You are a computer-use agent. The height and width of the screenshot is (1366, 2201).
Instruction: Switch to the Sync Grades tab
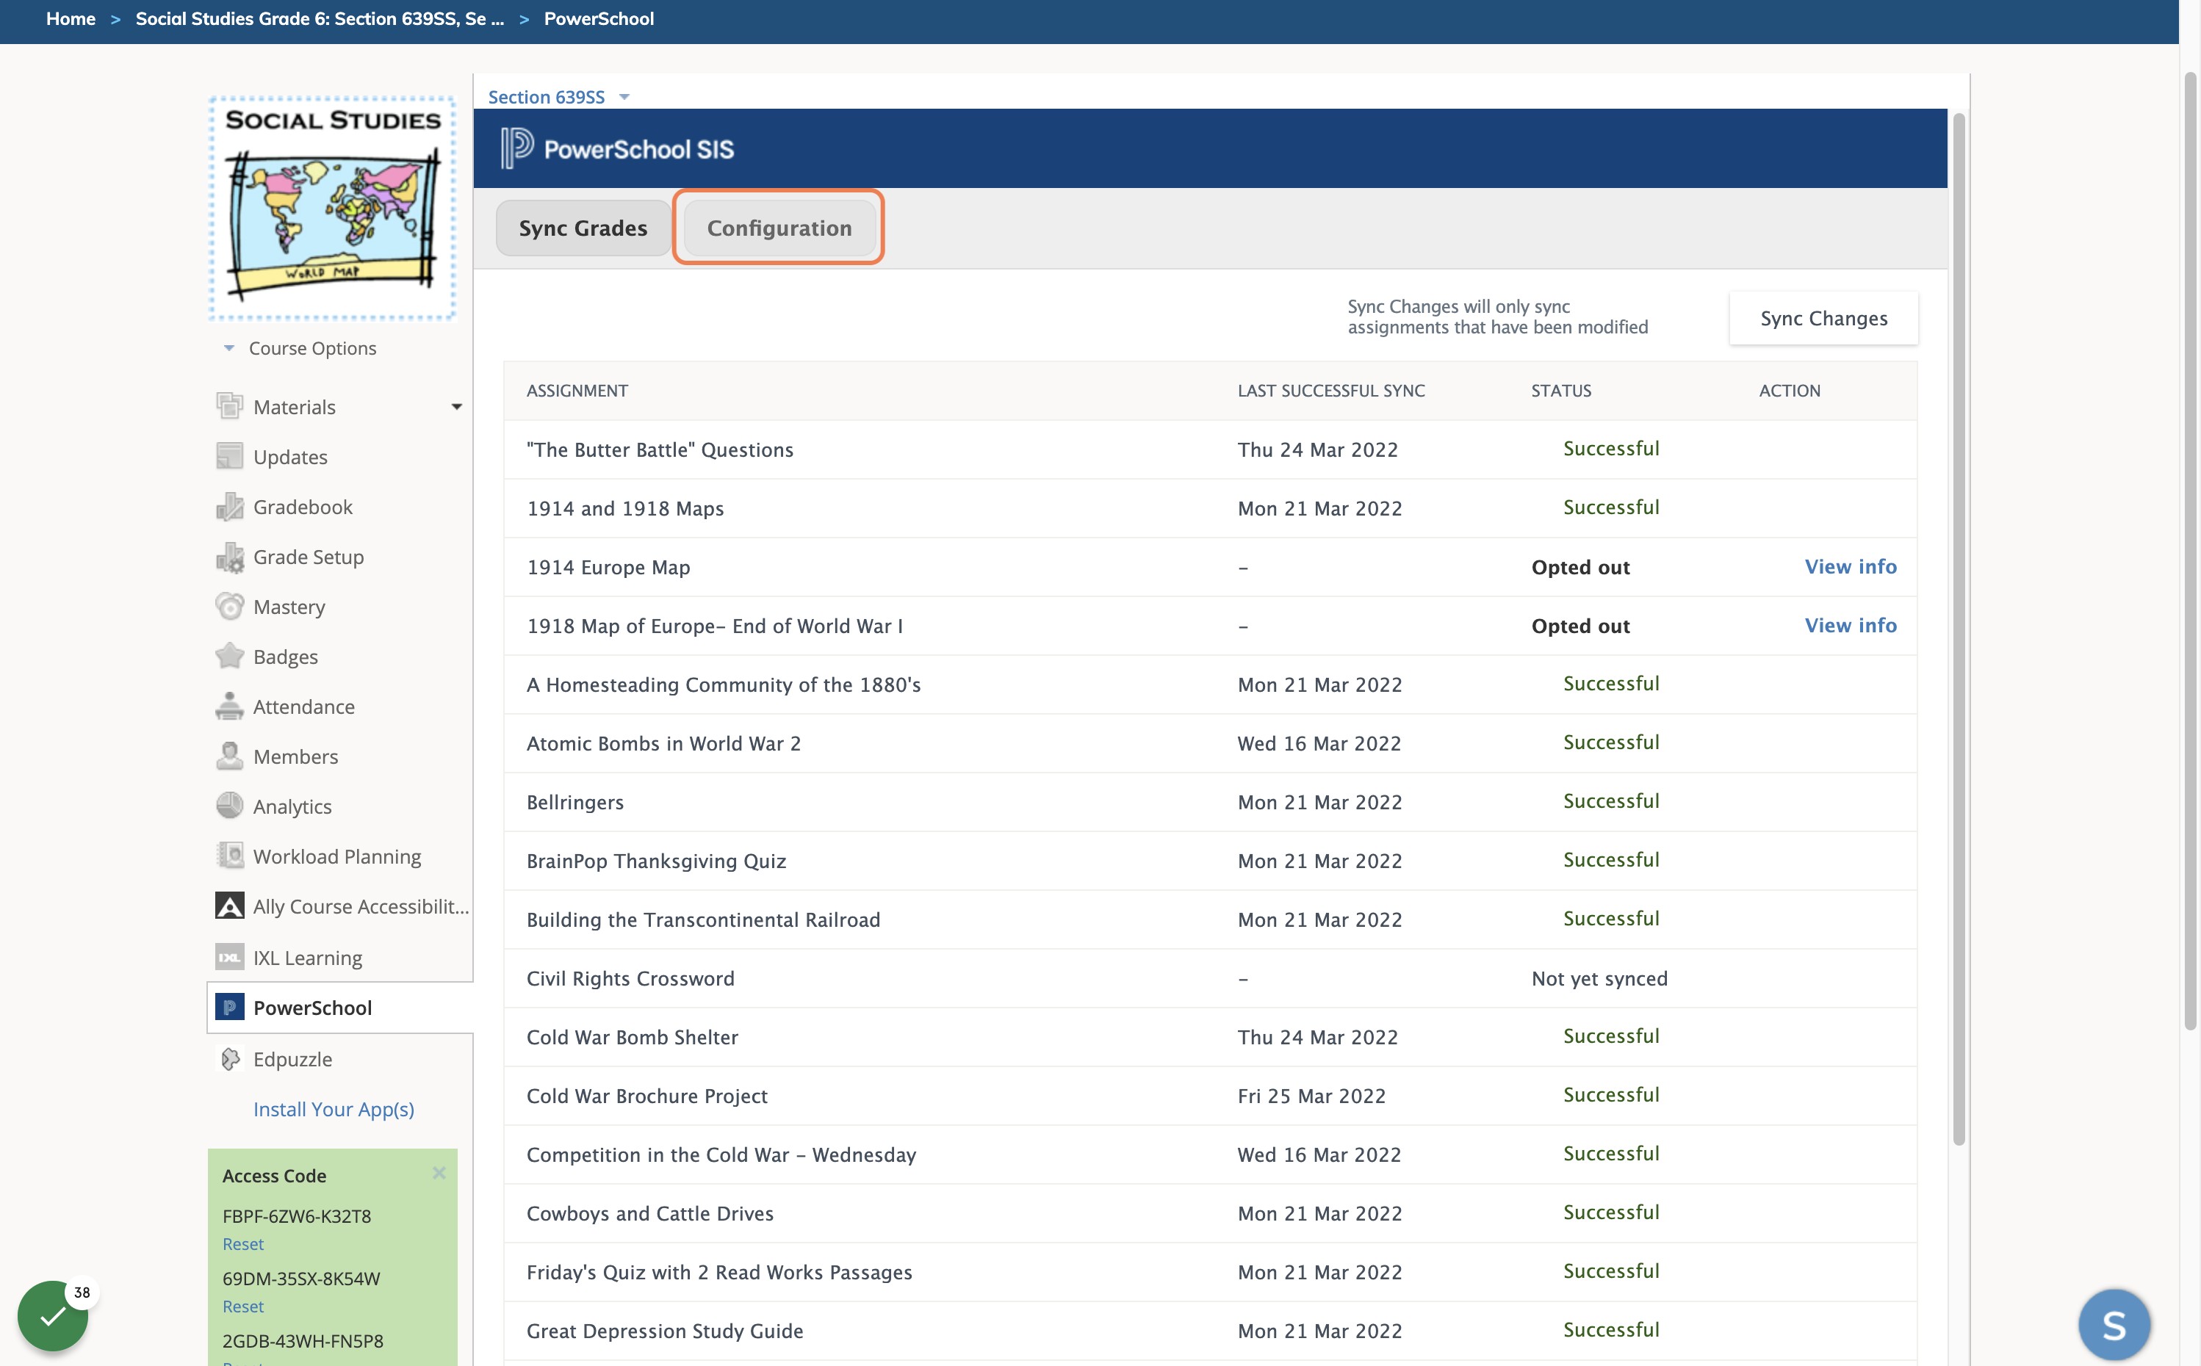click(583, 228)
